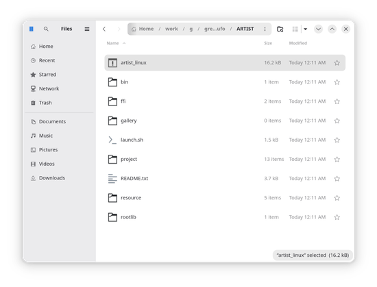This screenshot has width=377, height=287.
Task: Open Network in the sidebar
Action: pyautogui.click(x=59, y=88)
